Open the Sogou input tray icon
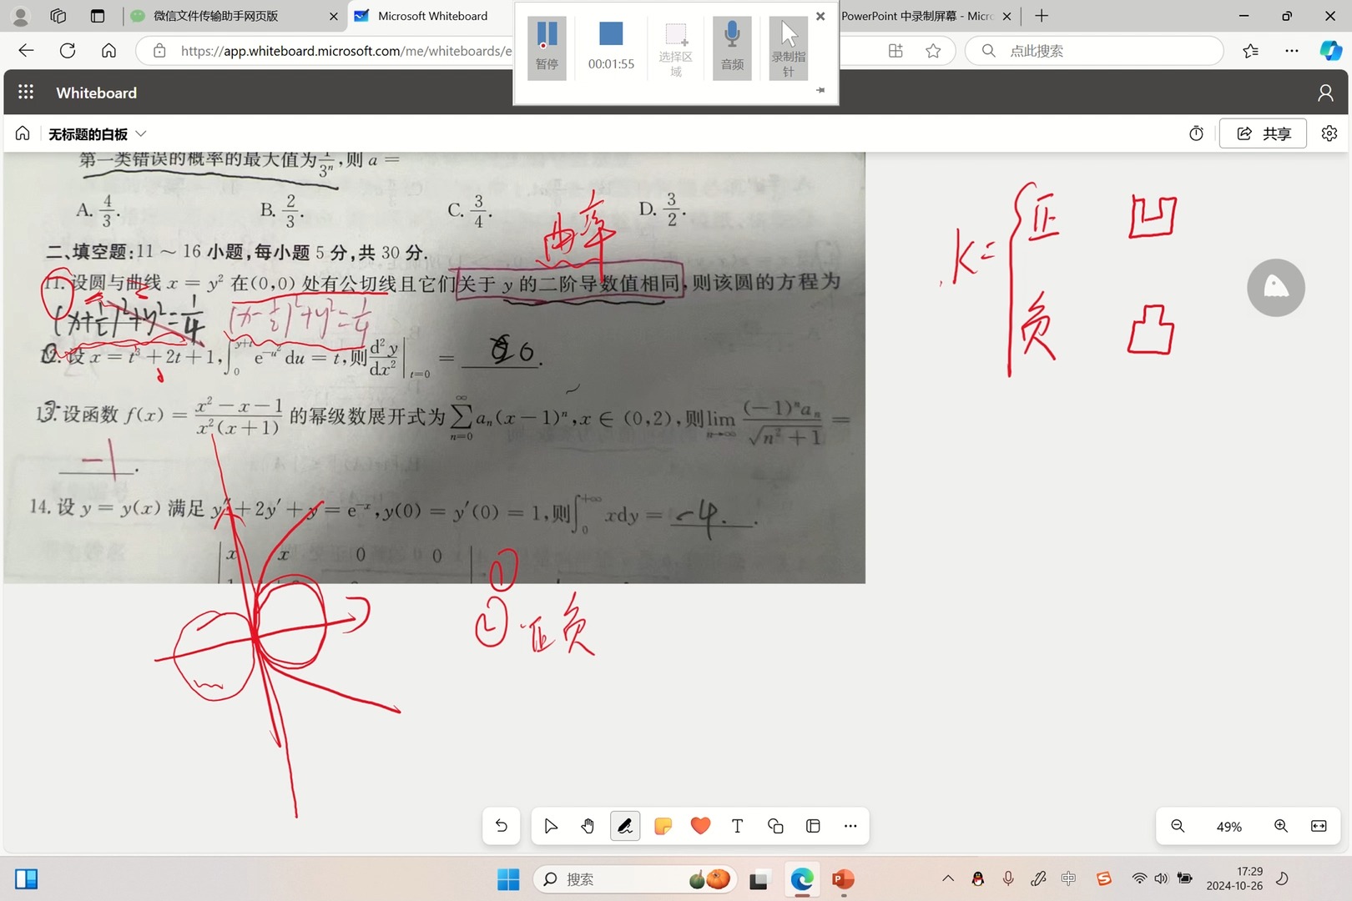This screenshot has height=901, width=1352. [x=1104, y=878]
